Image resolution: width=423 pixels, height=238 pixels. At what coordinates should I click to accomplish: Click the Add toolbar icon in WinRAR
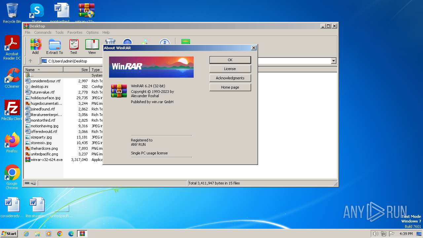(35, 47)
